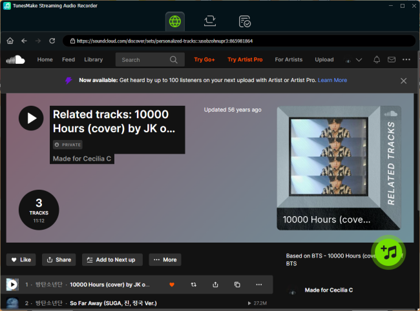Screen dimensions: 420x311
Task: Toggle the orange heart on track 1
Action: point(172,285)
